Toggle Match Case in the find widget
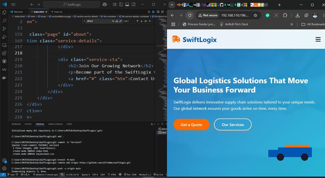Image resolution: width=325 pixels, height=178 pixels. pos(113,21)
